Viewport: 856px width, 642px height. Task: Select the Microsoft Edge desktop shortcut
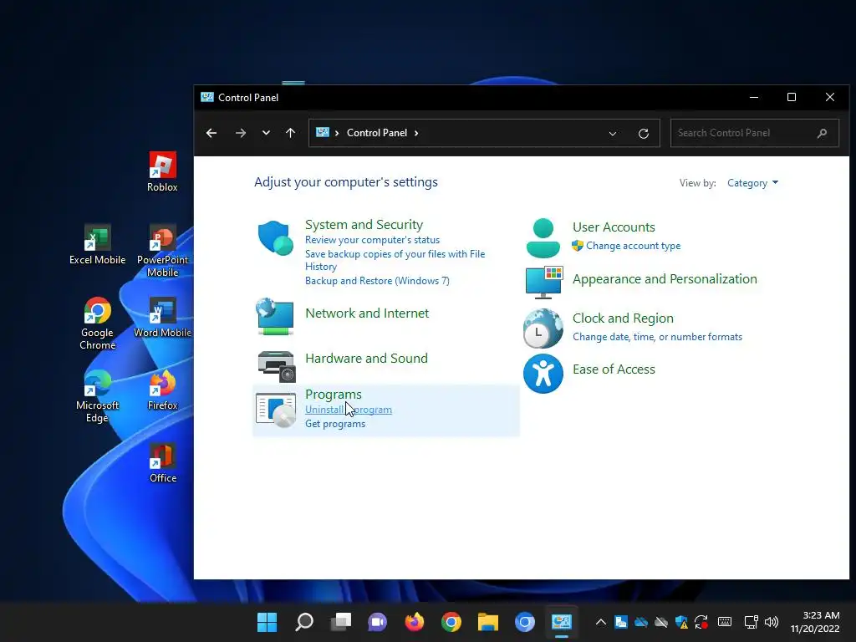pos(97,395)
